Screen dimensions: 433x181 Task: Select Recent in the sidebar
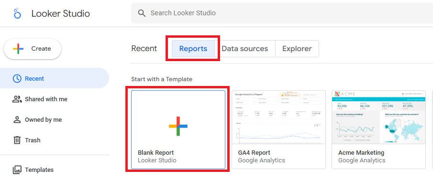(55, 78)
